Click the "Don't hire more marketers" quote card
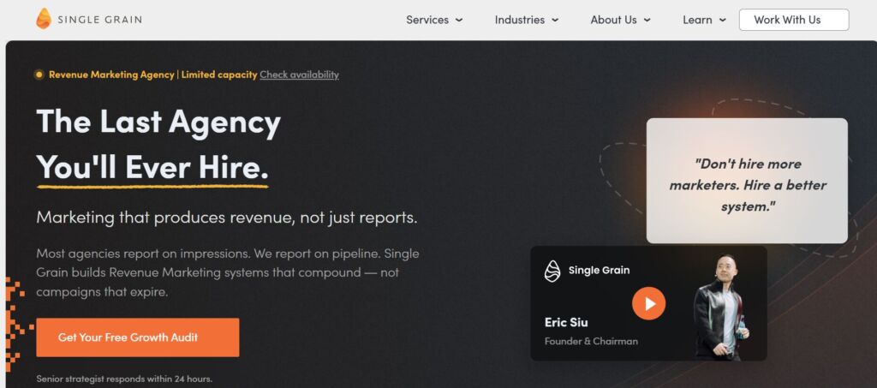 (747, 181)
